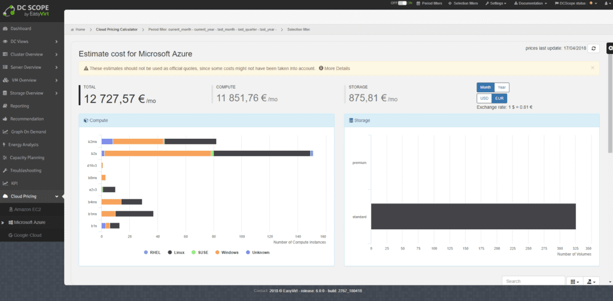Open the table columns grid dropdown
Screen dimensions: 613x301
574,281
